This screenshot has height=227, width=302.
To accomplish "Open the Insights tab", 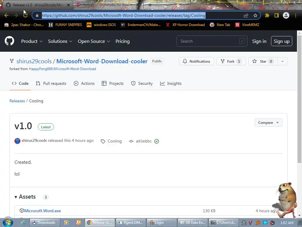I will (x=171, y=83).
